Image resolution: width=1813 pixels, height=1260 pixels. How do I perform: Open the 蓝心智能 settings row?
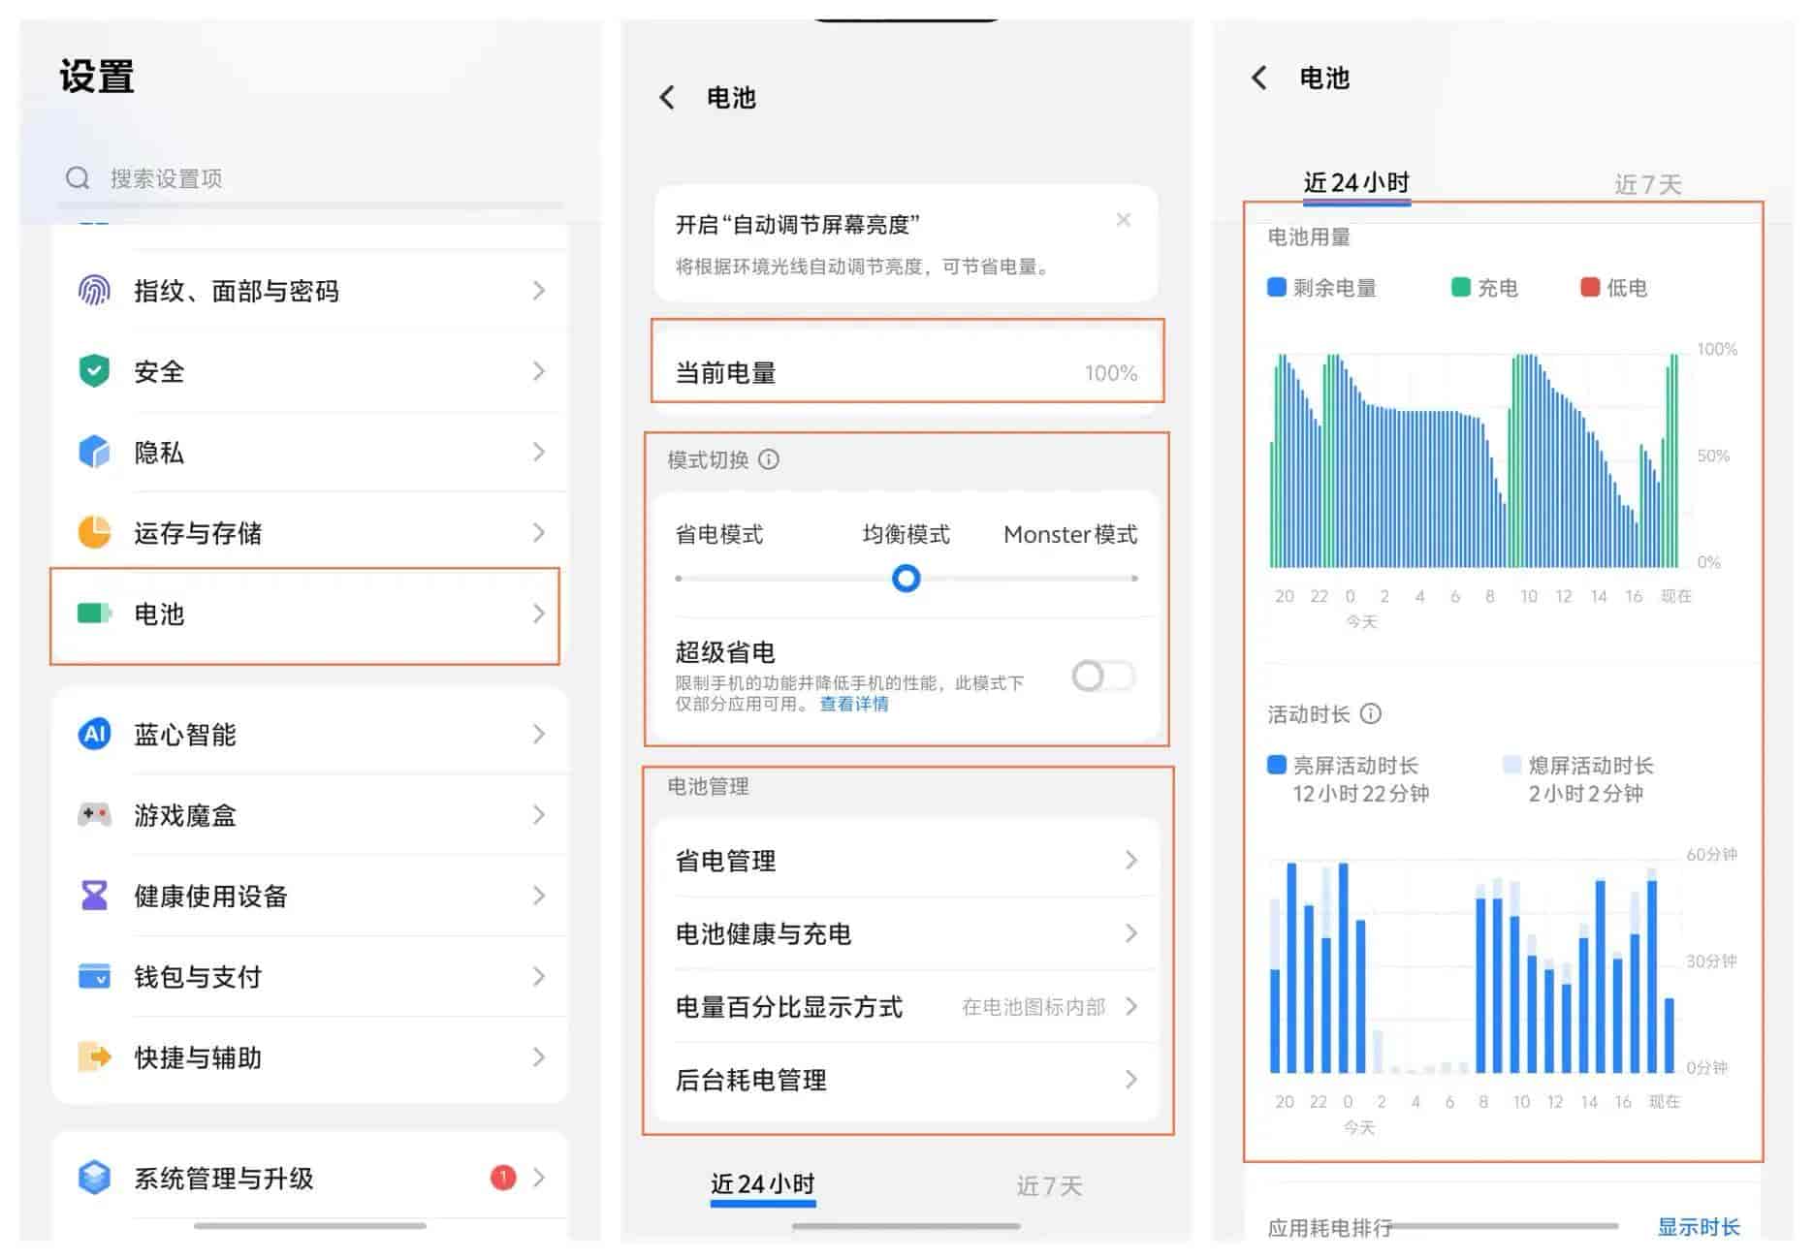coord(310,734)
